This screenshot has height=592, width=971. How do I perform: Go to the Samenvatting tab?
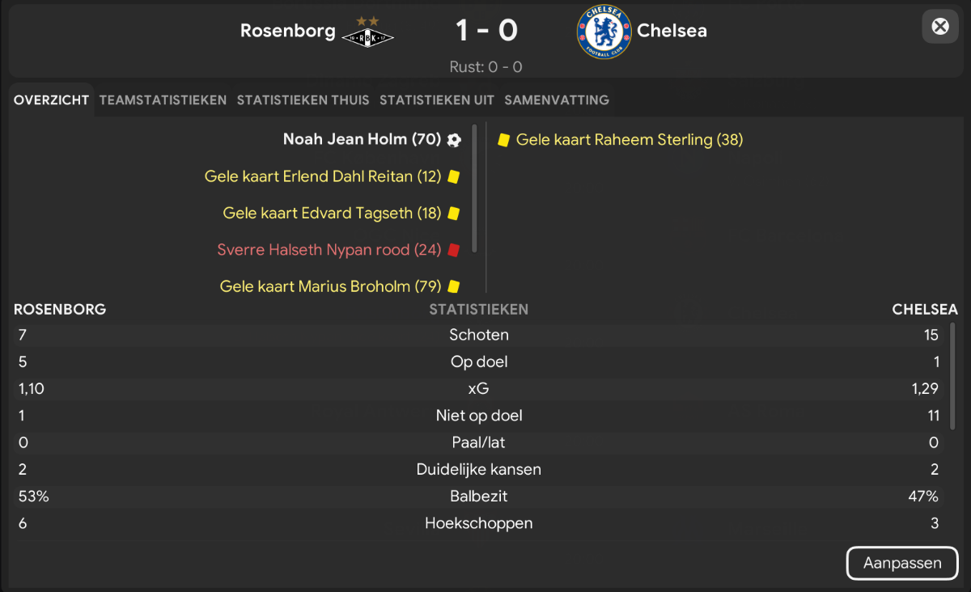[557, 100]
